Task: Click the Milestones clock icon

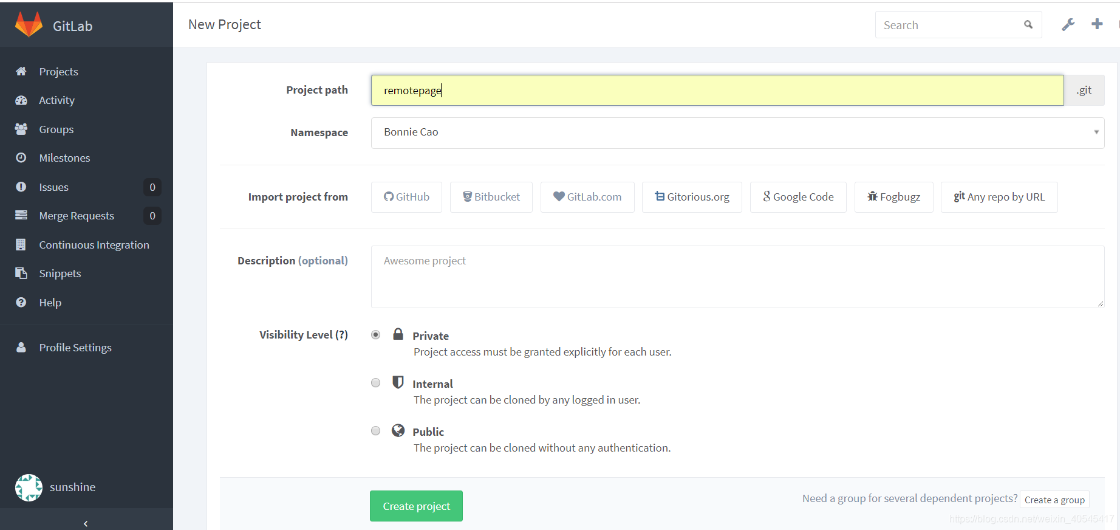Action: [21, 157]
